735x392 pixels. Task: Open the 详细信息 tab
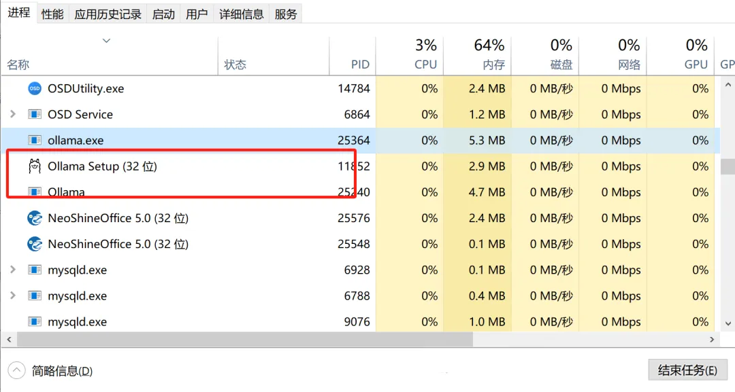click(242, 14)
